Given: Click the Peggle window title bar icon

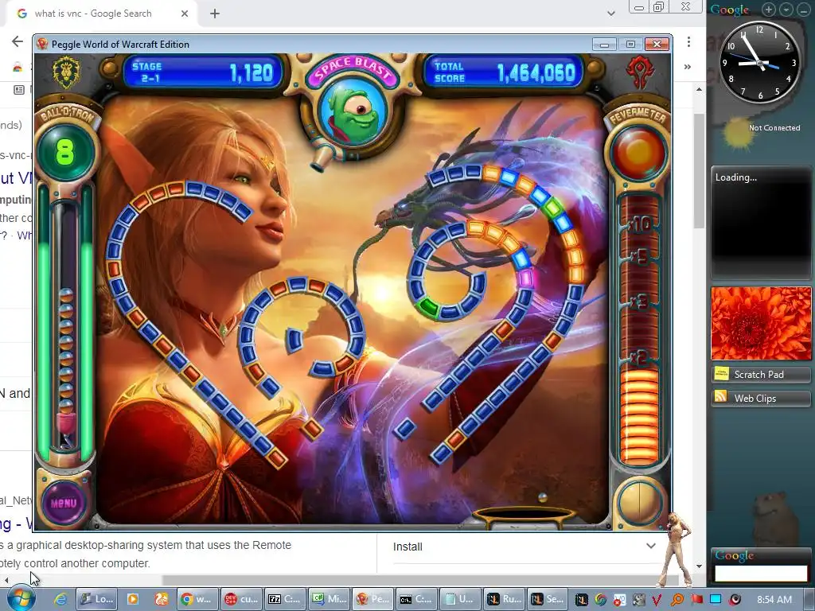Looking at the screenshot, I should (x=43, y=45).
